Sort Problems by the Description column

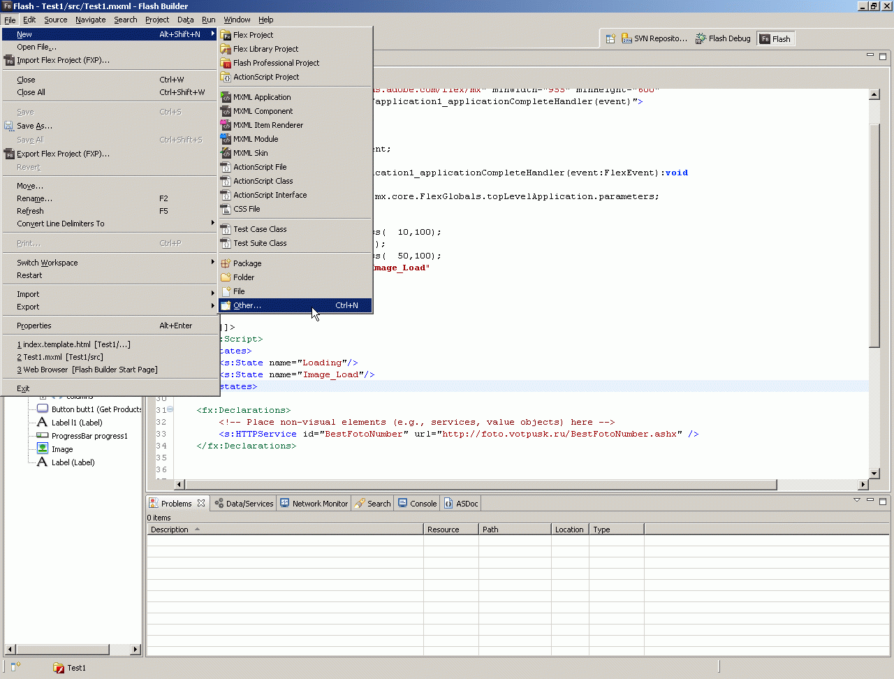coord(285,530)
